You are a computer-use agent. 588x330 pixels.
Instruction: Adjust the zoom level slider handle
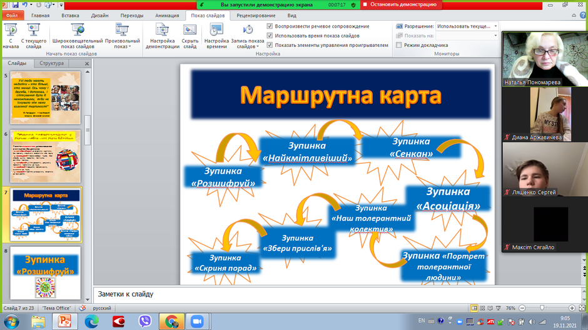pyautogui.click(x=542, y=308)
